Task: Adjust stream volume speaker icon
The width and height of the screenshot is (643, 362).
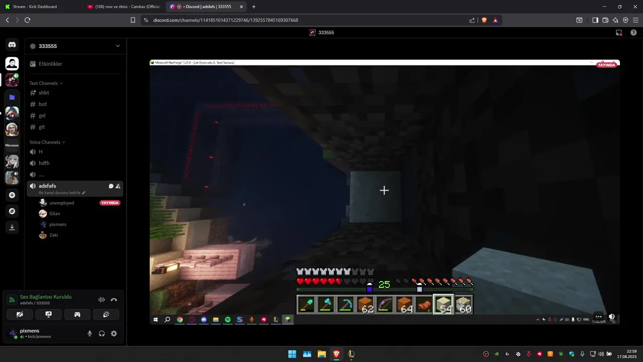Action: pos(611,317)
